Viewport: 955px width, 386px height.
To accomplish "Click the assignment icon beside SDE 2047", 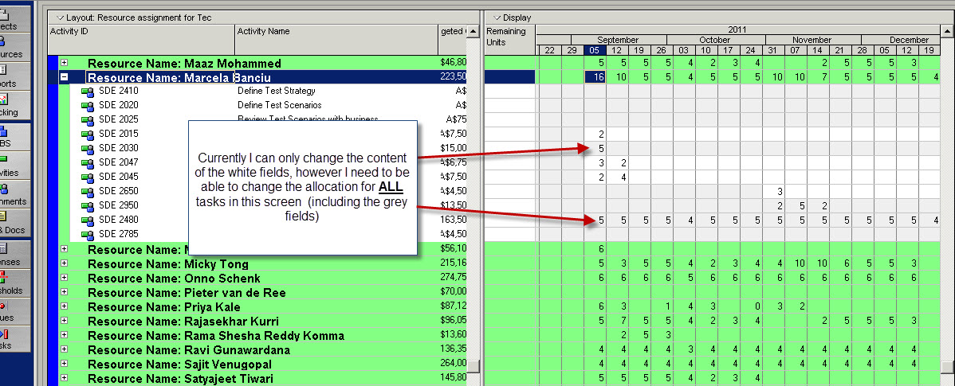I will (87, 163).
